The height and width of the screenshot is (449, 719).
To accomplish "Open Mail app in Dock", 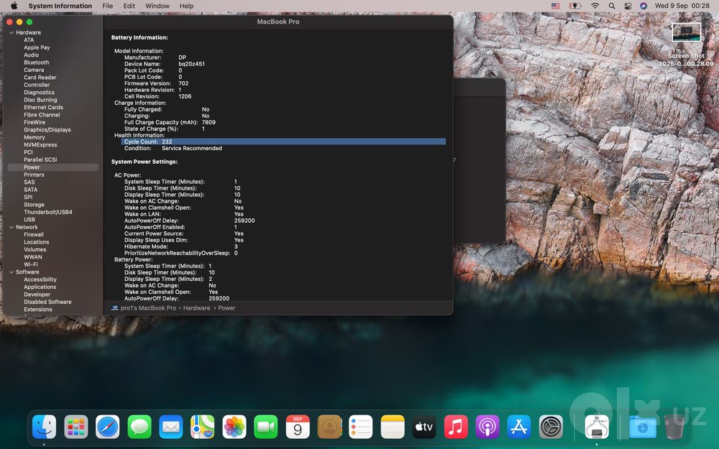I will coord(170,427).
